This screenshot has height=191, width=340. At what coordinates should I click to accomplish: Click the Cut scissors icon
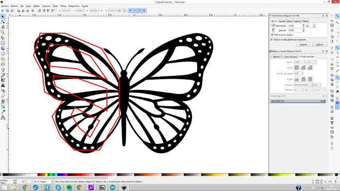[x=332, y=64]
